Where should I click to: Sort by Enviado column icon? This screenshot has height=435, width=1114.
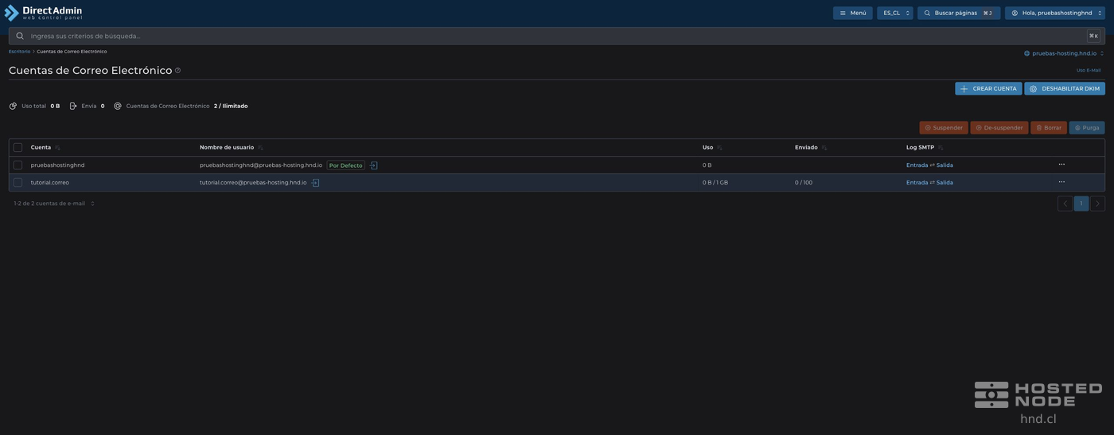pos(824,148)
